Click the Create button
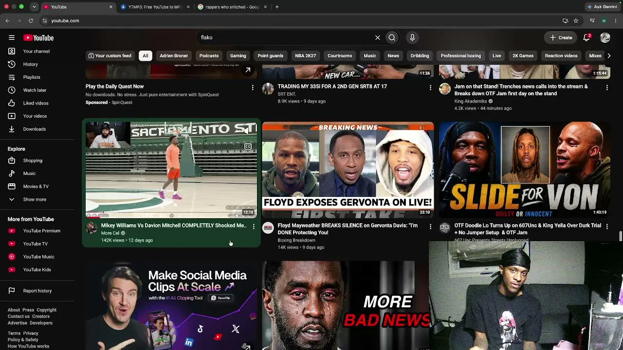 561,37
